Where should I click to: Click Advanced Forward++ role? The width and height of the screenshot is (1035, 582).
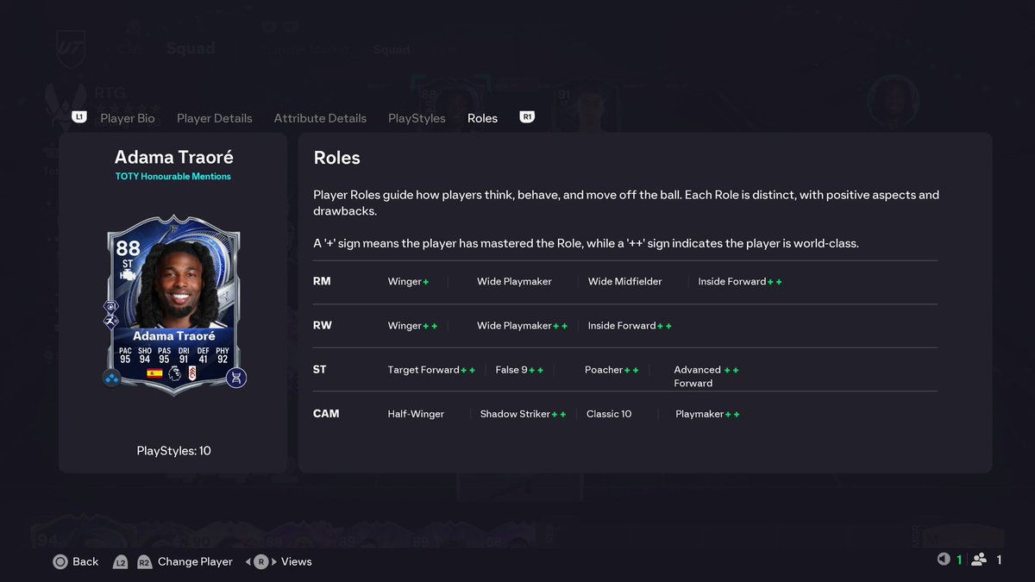tap(706, 376)
